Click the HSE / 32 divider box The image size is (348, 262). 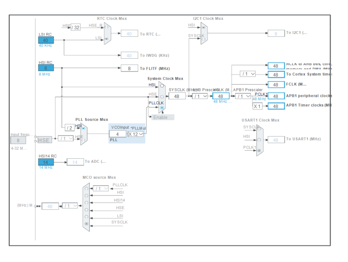click(76, 27)
